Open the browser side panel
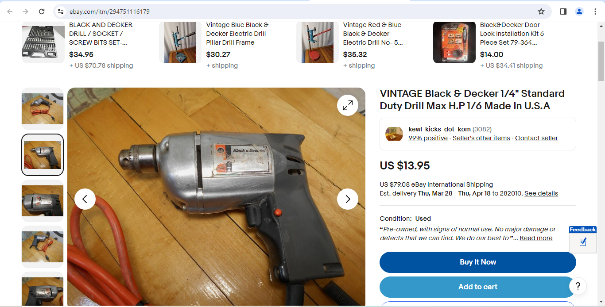Image resolution: width=605 pixels, height=307 pixels. coord(563,12)
